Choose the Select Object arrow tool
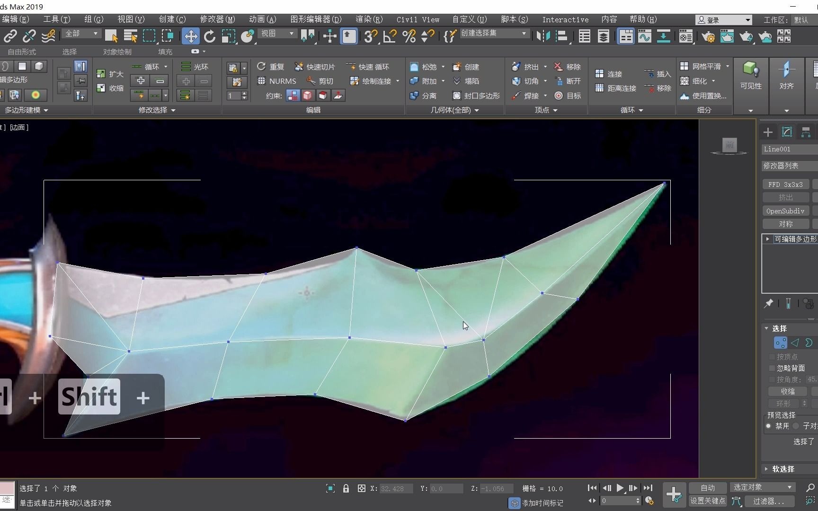This screenshot has width=818, height=511. click(111, 36)
